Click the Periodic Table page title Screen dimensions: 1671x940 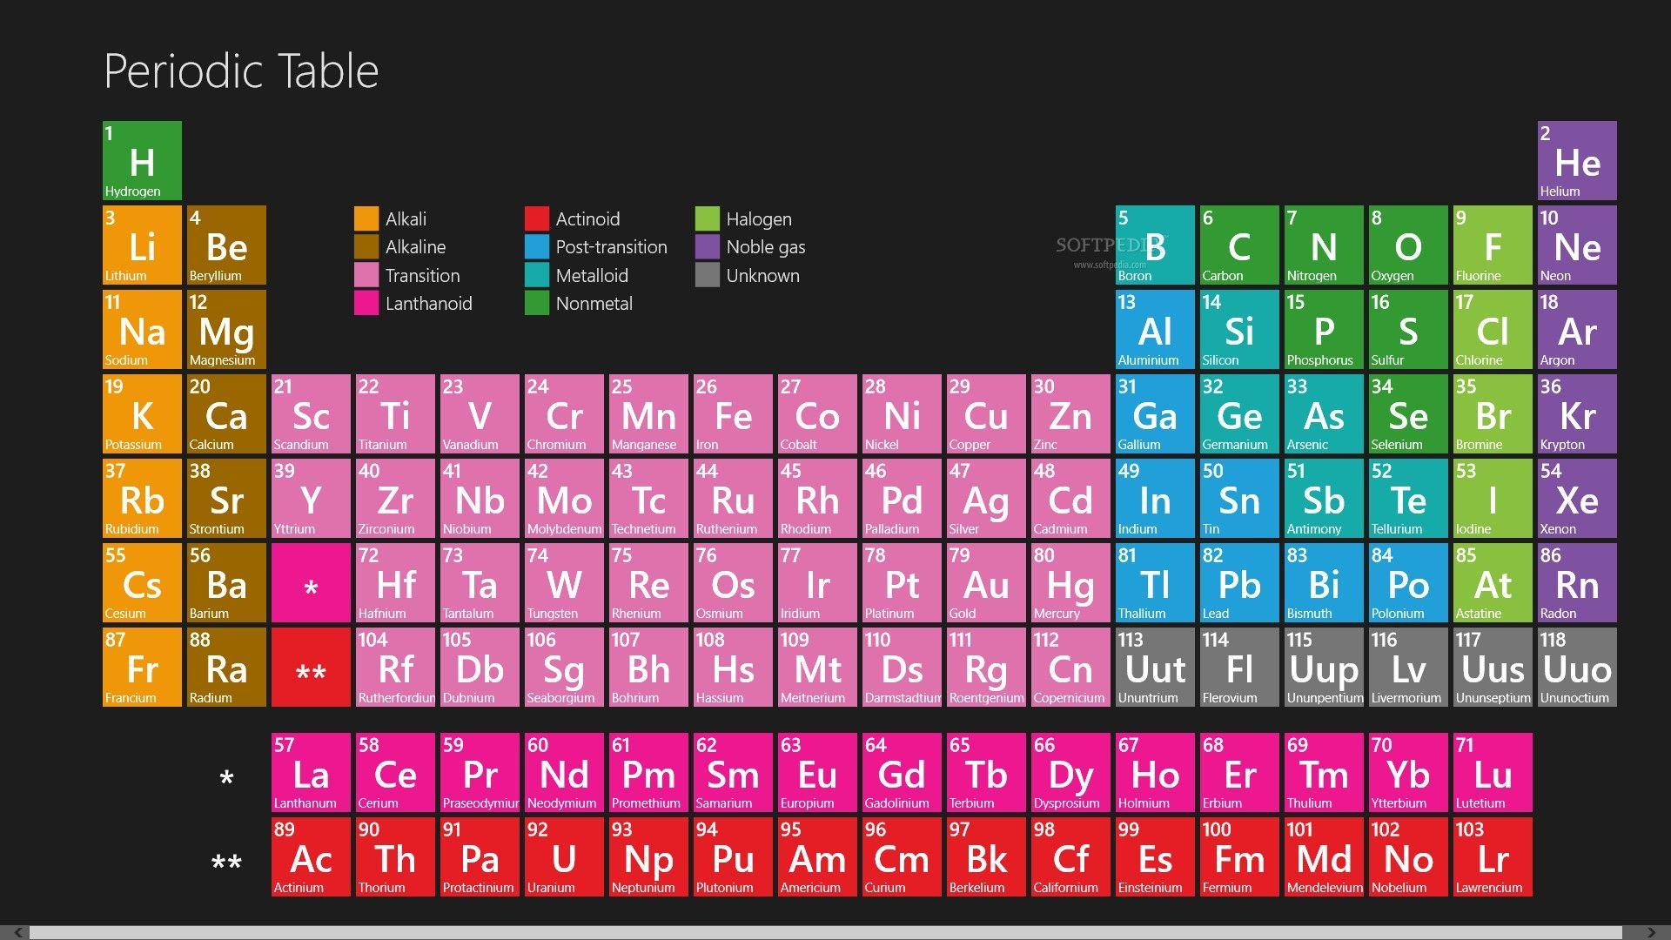pos(241,70)
